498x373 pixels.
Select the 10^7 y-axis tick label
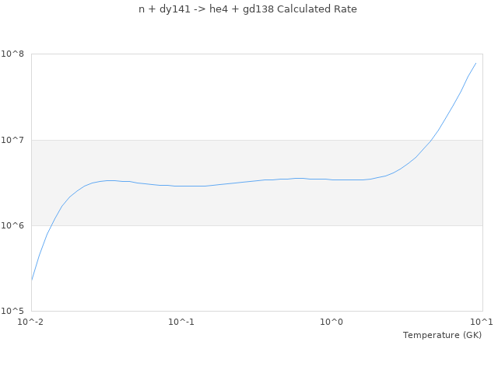(15, 140)
